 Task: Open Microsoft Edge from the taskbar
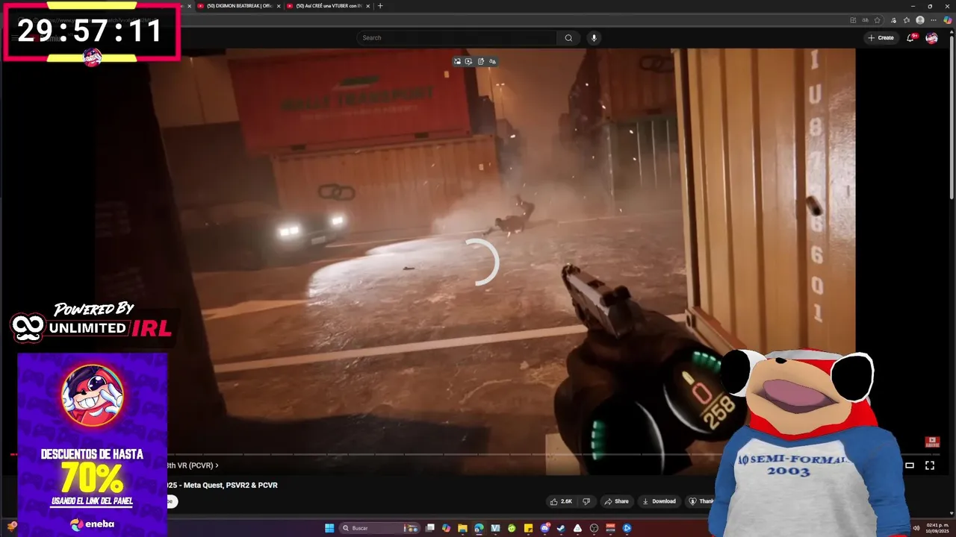479,528
